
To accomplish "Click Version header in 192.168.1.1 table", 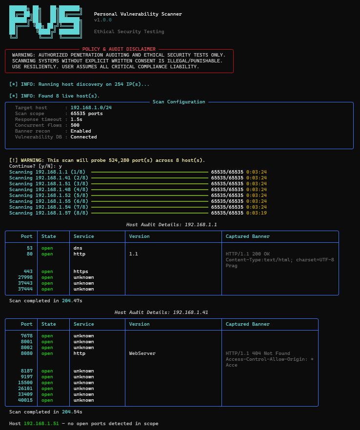I will coord(140,236).
